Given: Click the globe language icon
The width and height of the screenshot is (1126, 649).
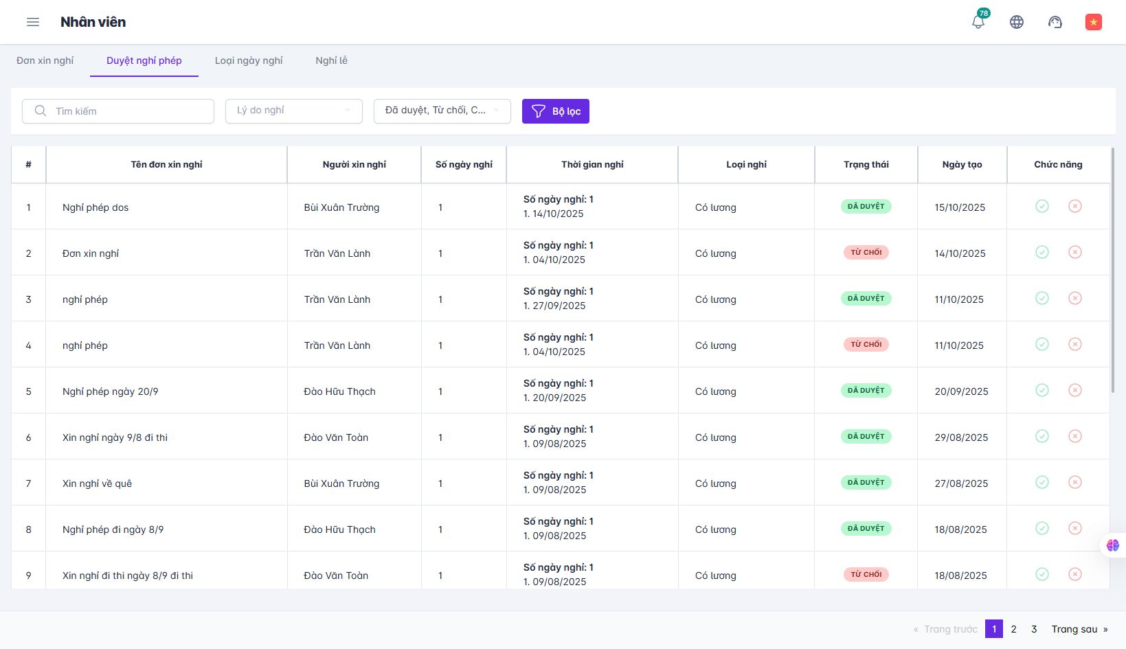Looking at the screenshot, I should (1017, 22).
